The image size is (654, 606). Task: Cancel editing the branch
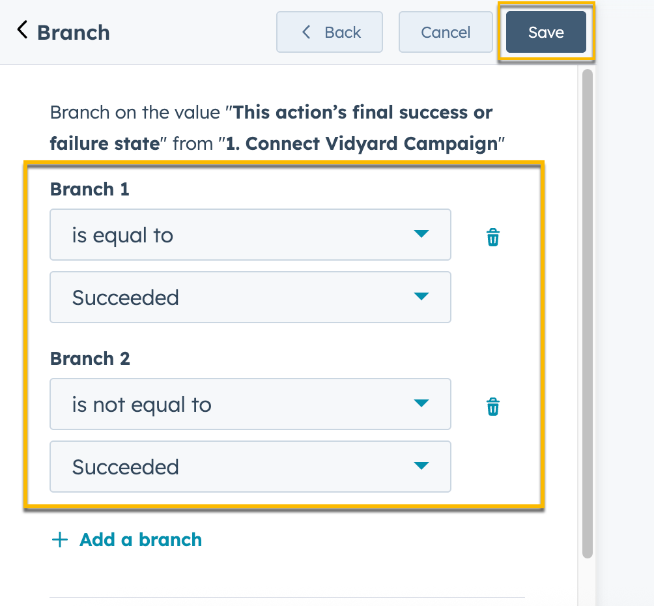446,32
